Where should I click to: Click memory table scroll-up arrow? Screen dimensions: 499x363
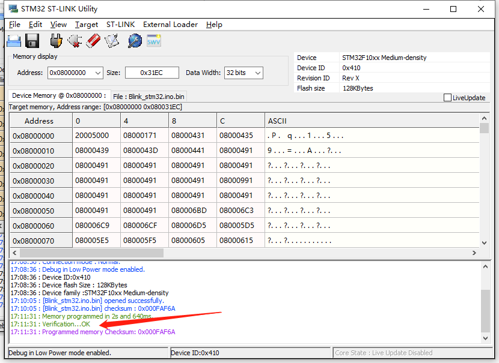(x=485, y=118)
